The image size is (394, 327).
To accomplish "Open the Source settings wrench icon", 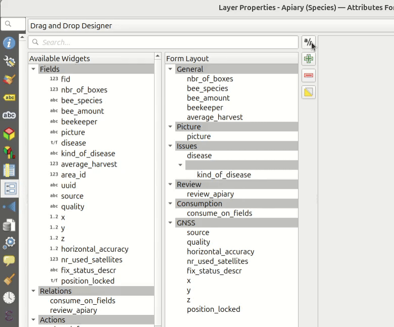I will [x=9, y=62].
